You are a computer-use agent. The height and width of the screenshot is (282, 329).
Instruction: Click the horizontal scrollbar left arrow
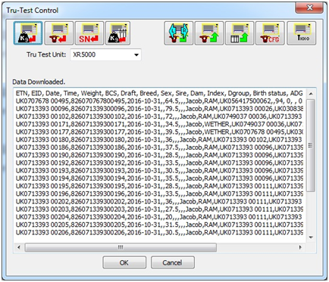[x=19, y=247]
